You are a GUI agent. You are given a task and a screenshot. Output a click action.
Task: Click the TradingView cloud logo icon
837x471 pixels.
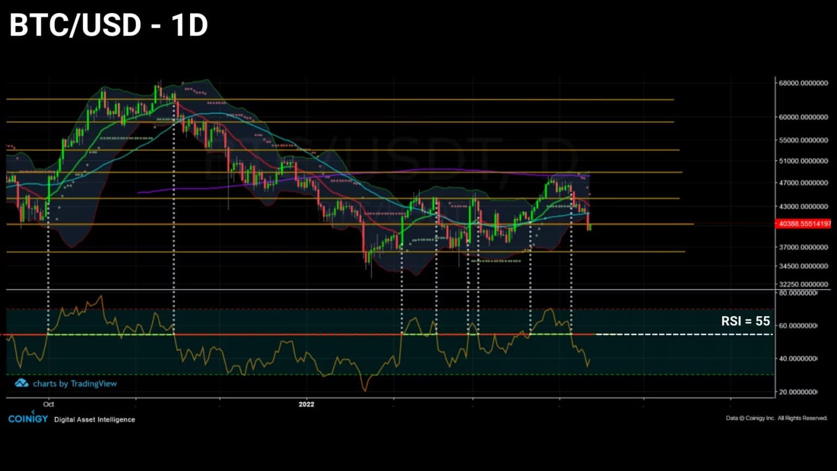(x=22, y=383)
